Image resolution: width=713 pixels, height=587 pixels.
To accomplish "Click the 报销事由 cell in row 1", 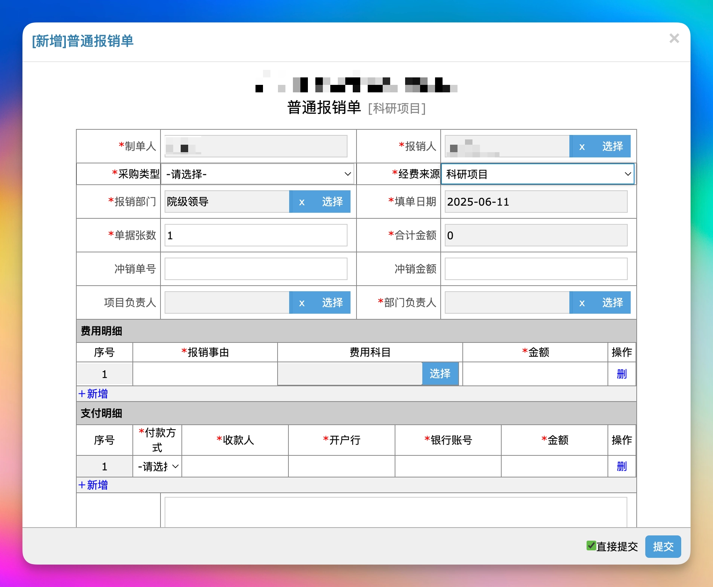I will tap(205, 374).
